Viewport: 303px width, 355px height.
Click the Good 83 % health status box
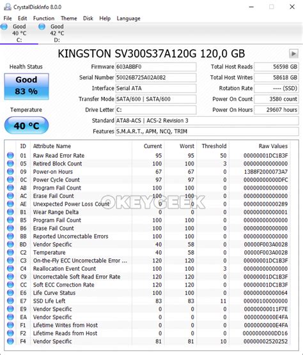(26, 86)
